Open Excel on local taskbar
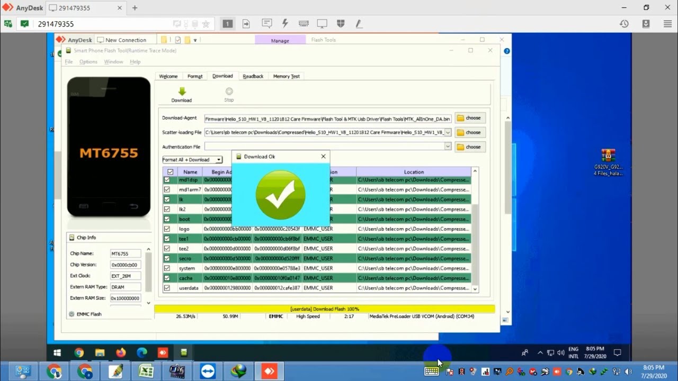678x381 pixels. pyautogui.click(x=146, y=371)
